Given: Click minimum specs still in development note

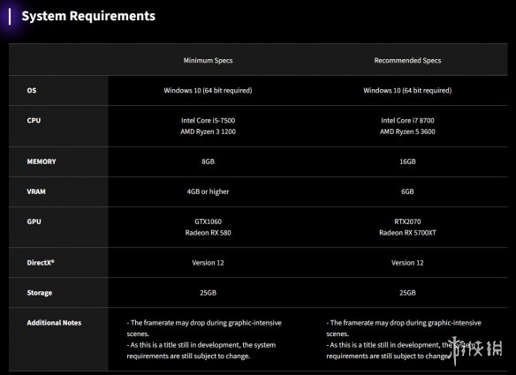Looking at the screenshot, I should [x=201, y=350].
